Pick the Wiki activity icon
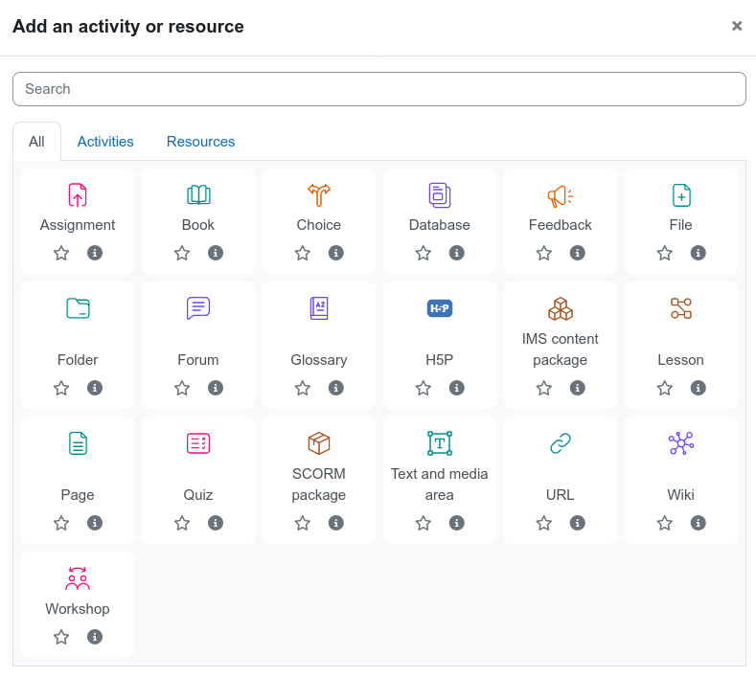 [x=681, y=443]
